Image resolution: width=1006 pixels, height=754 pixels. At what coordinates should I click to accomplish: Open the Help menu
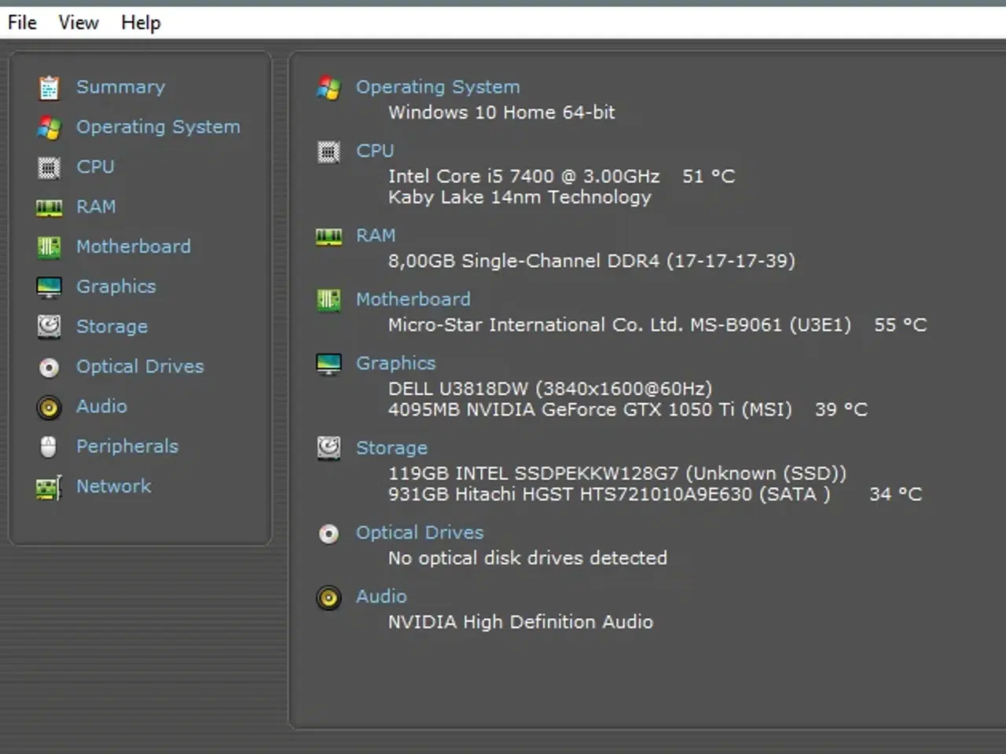click(x=141, y=23)
